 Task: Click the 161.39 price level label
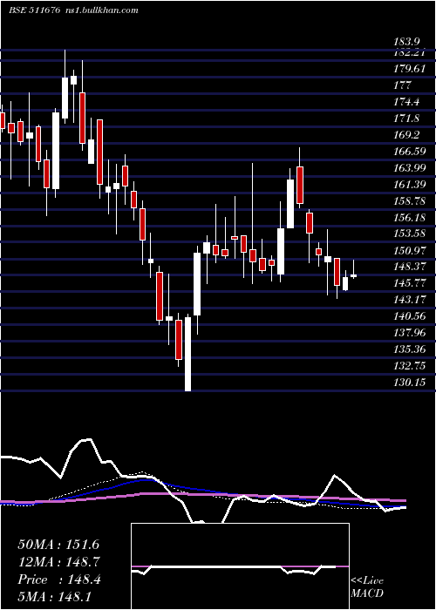(x=409, y=185)
